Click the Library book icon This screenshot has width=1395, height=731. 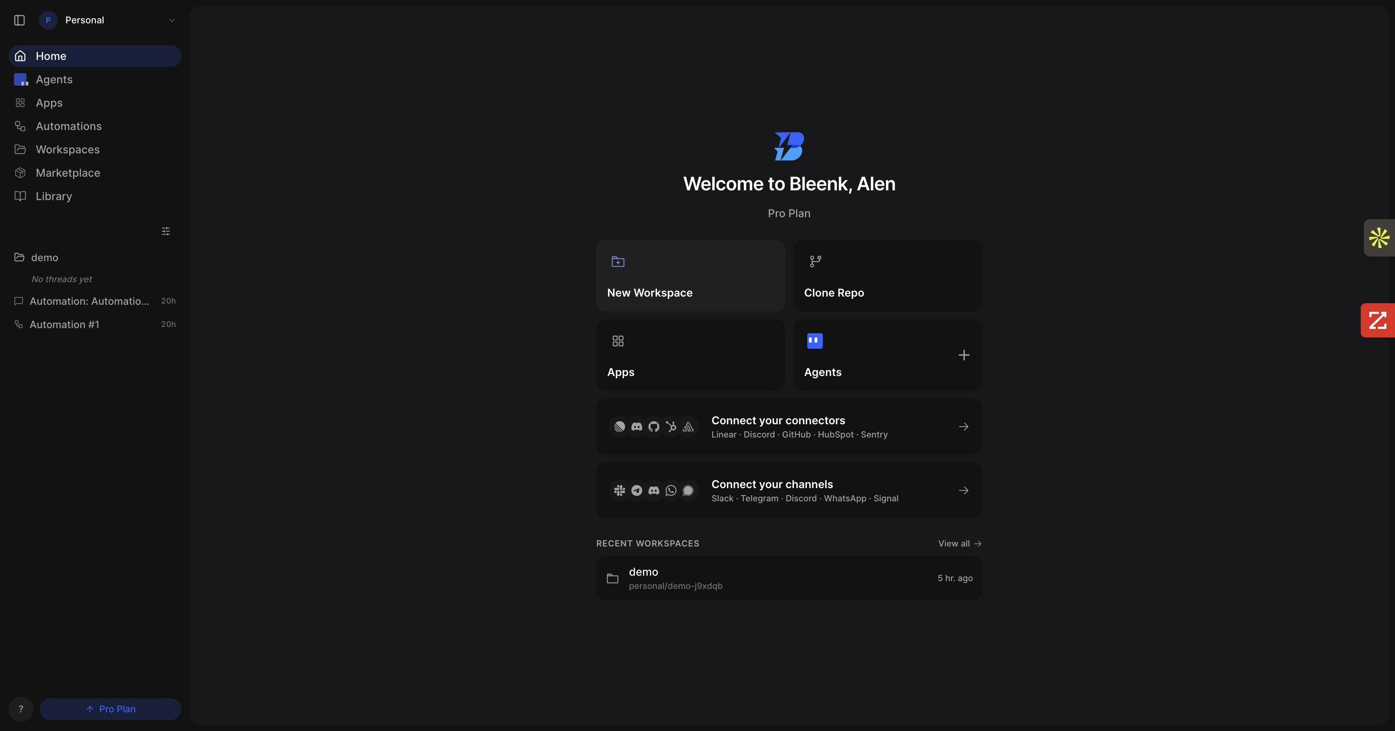pos(20,196)
